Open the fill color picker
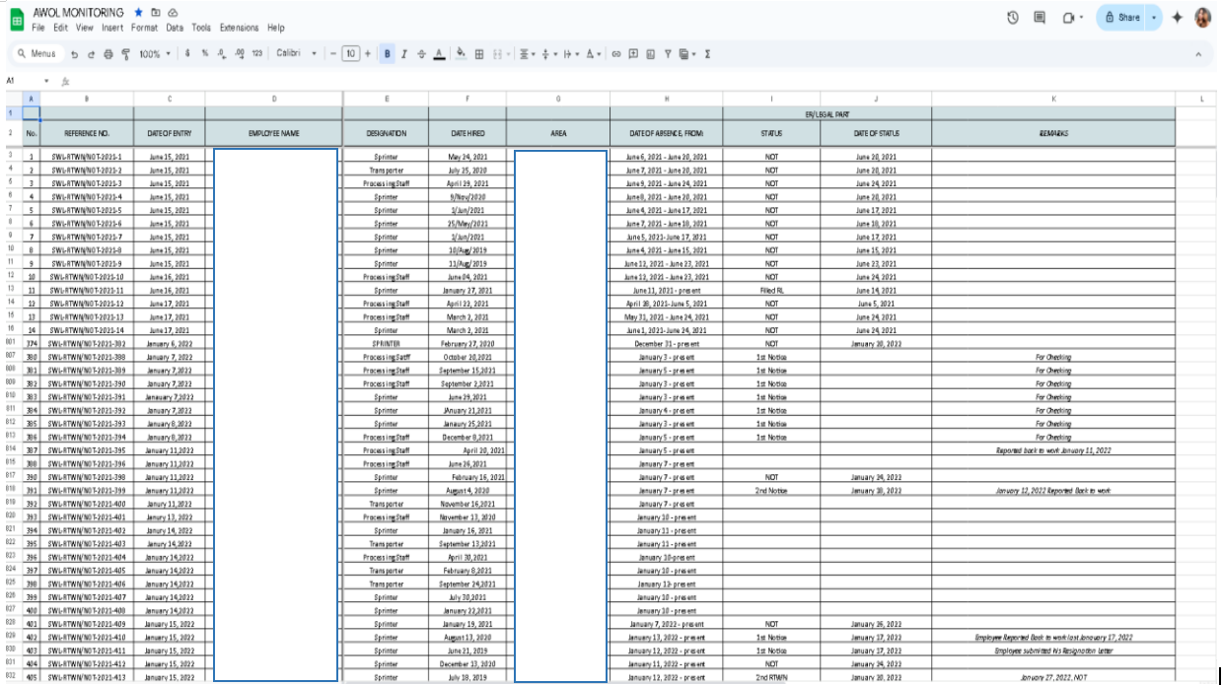This screenshot has width=1222, height=685. 462,54
